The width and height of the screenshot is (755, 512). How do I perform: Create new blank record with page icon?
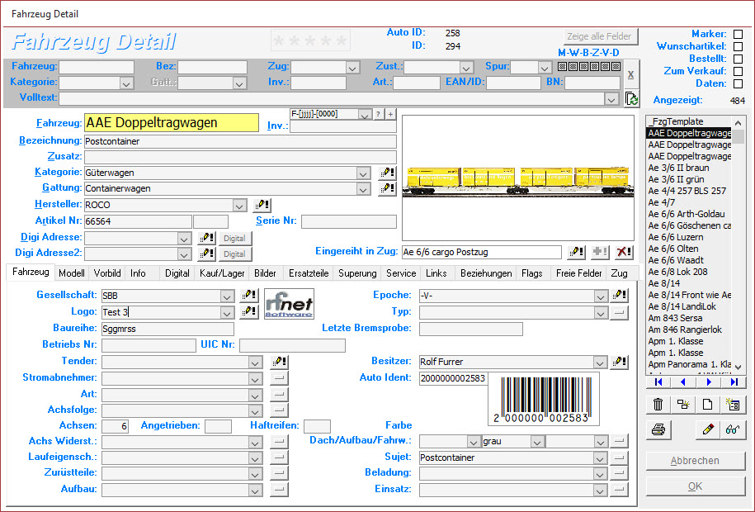pos(707,404)
